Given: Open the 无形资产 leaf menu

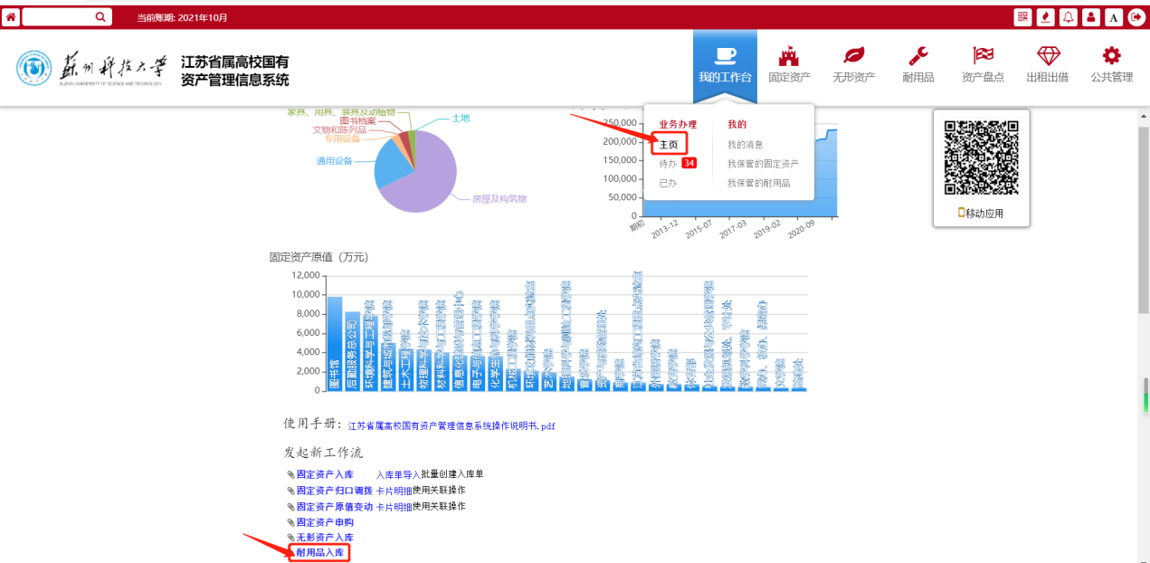Looking at the screenshot, I should click(853, 64).
